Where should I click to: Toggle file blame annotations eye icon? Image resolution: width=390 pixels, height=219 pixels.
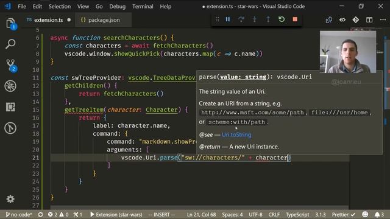pos(342,20)
